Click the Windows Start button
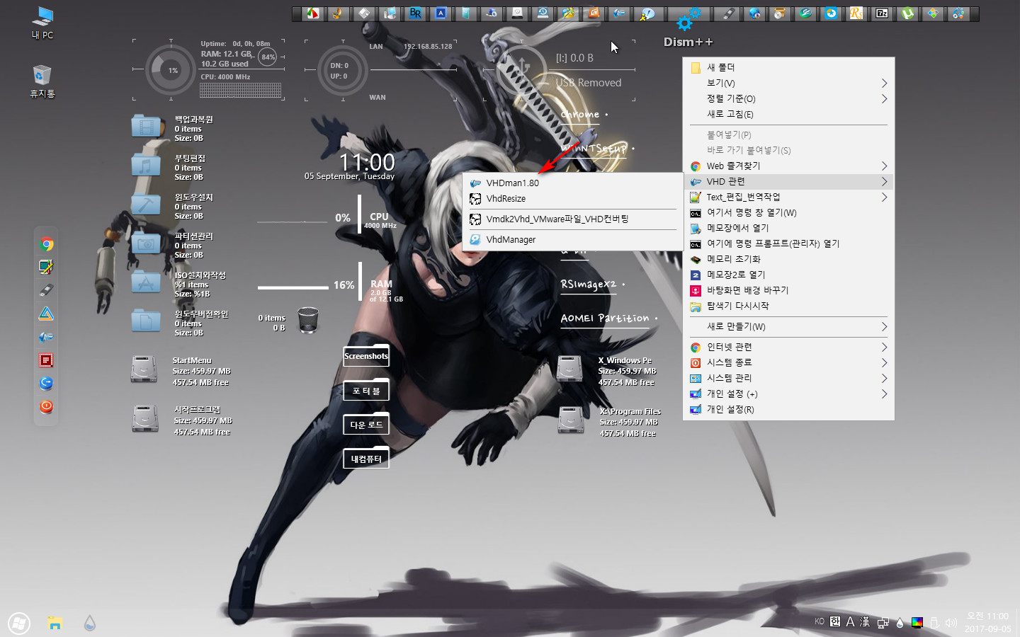 click(19, 624)
